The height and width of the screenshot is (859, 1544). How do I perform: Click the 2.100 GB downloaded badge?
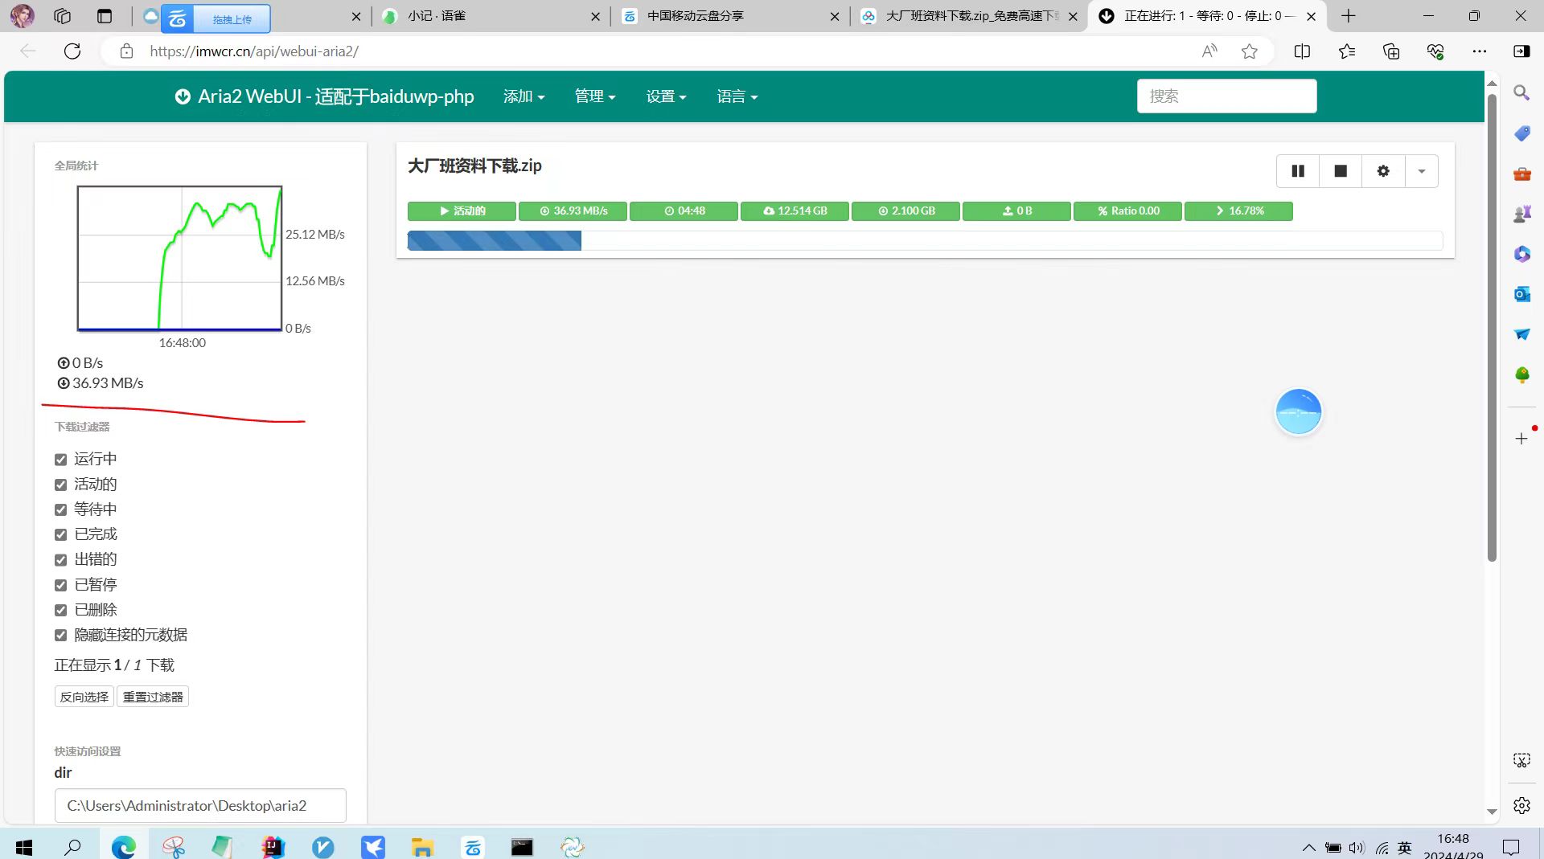[905, 211]
